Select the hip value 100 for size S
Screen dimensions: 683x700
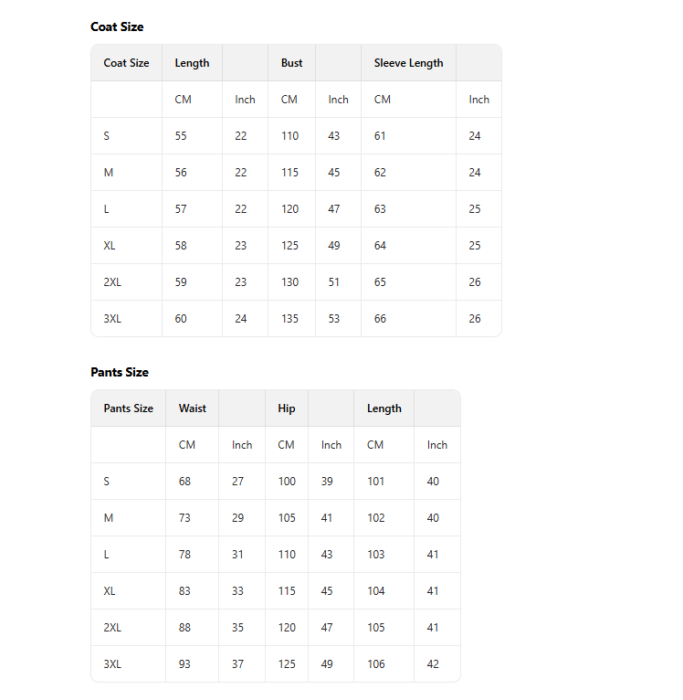pyautogui.click(x=287, y=482)
